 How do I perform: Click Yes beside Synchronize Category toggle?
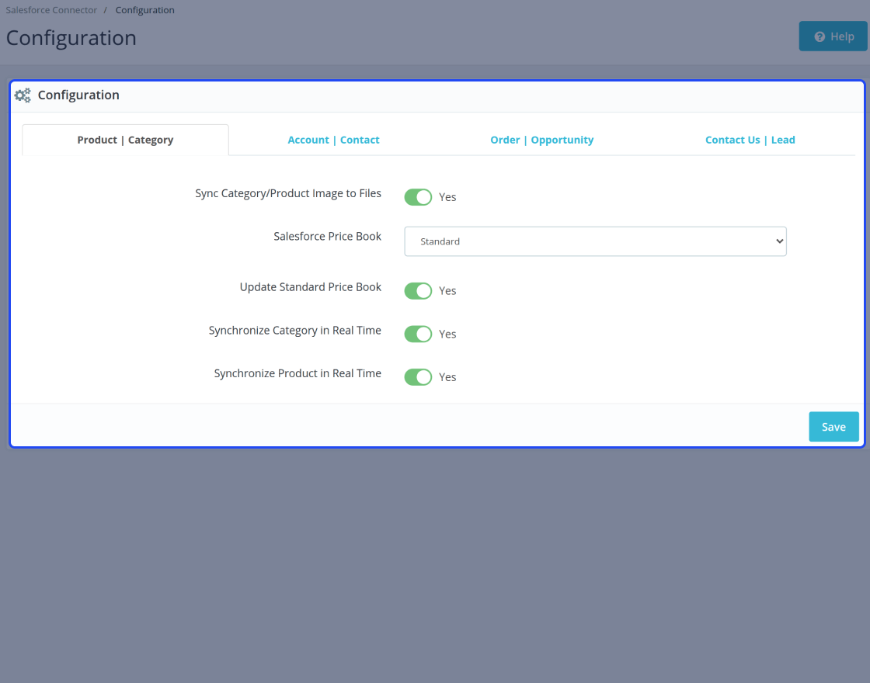tap(447, 334)
